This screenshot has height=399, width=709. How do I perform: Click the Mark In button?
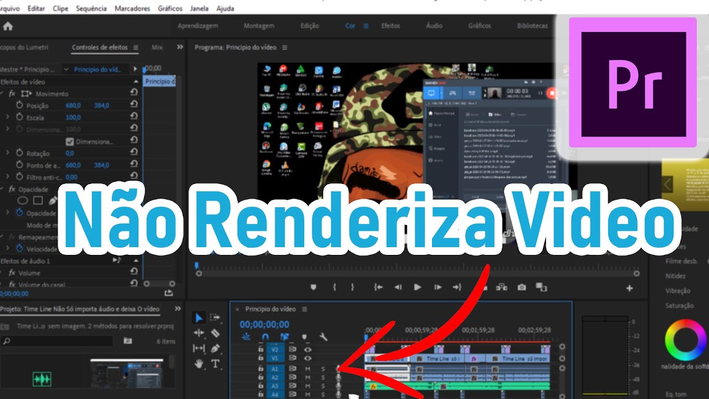335,287
